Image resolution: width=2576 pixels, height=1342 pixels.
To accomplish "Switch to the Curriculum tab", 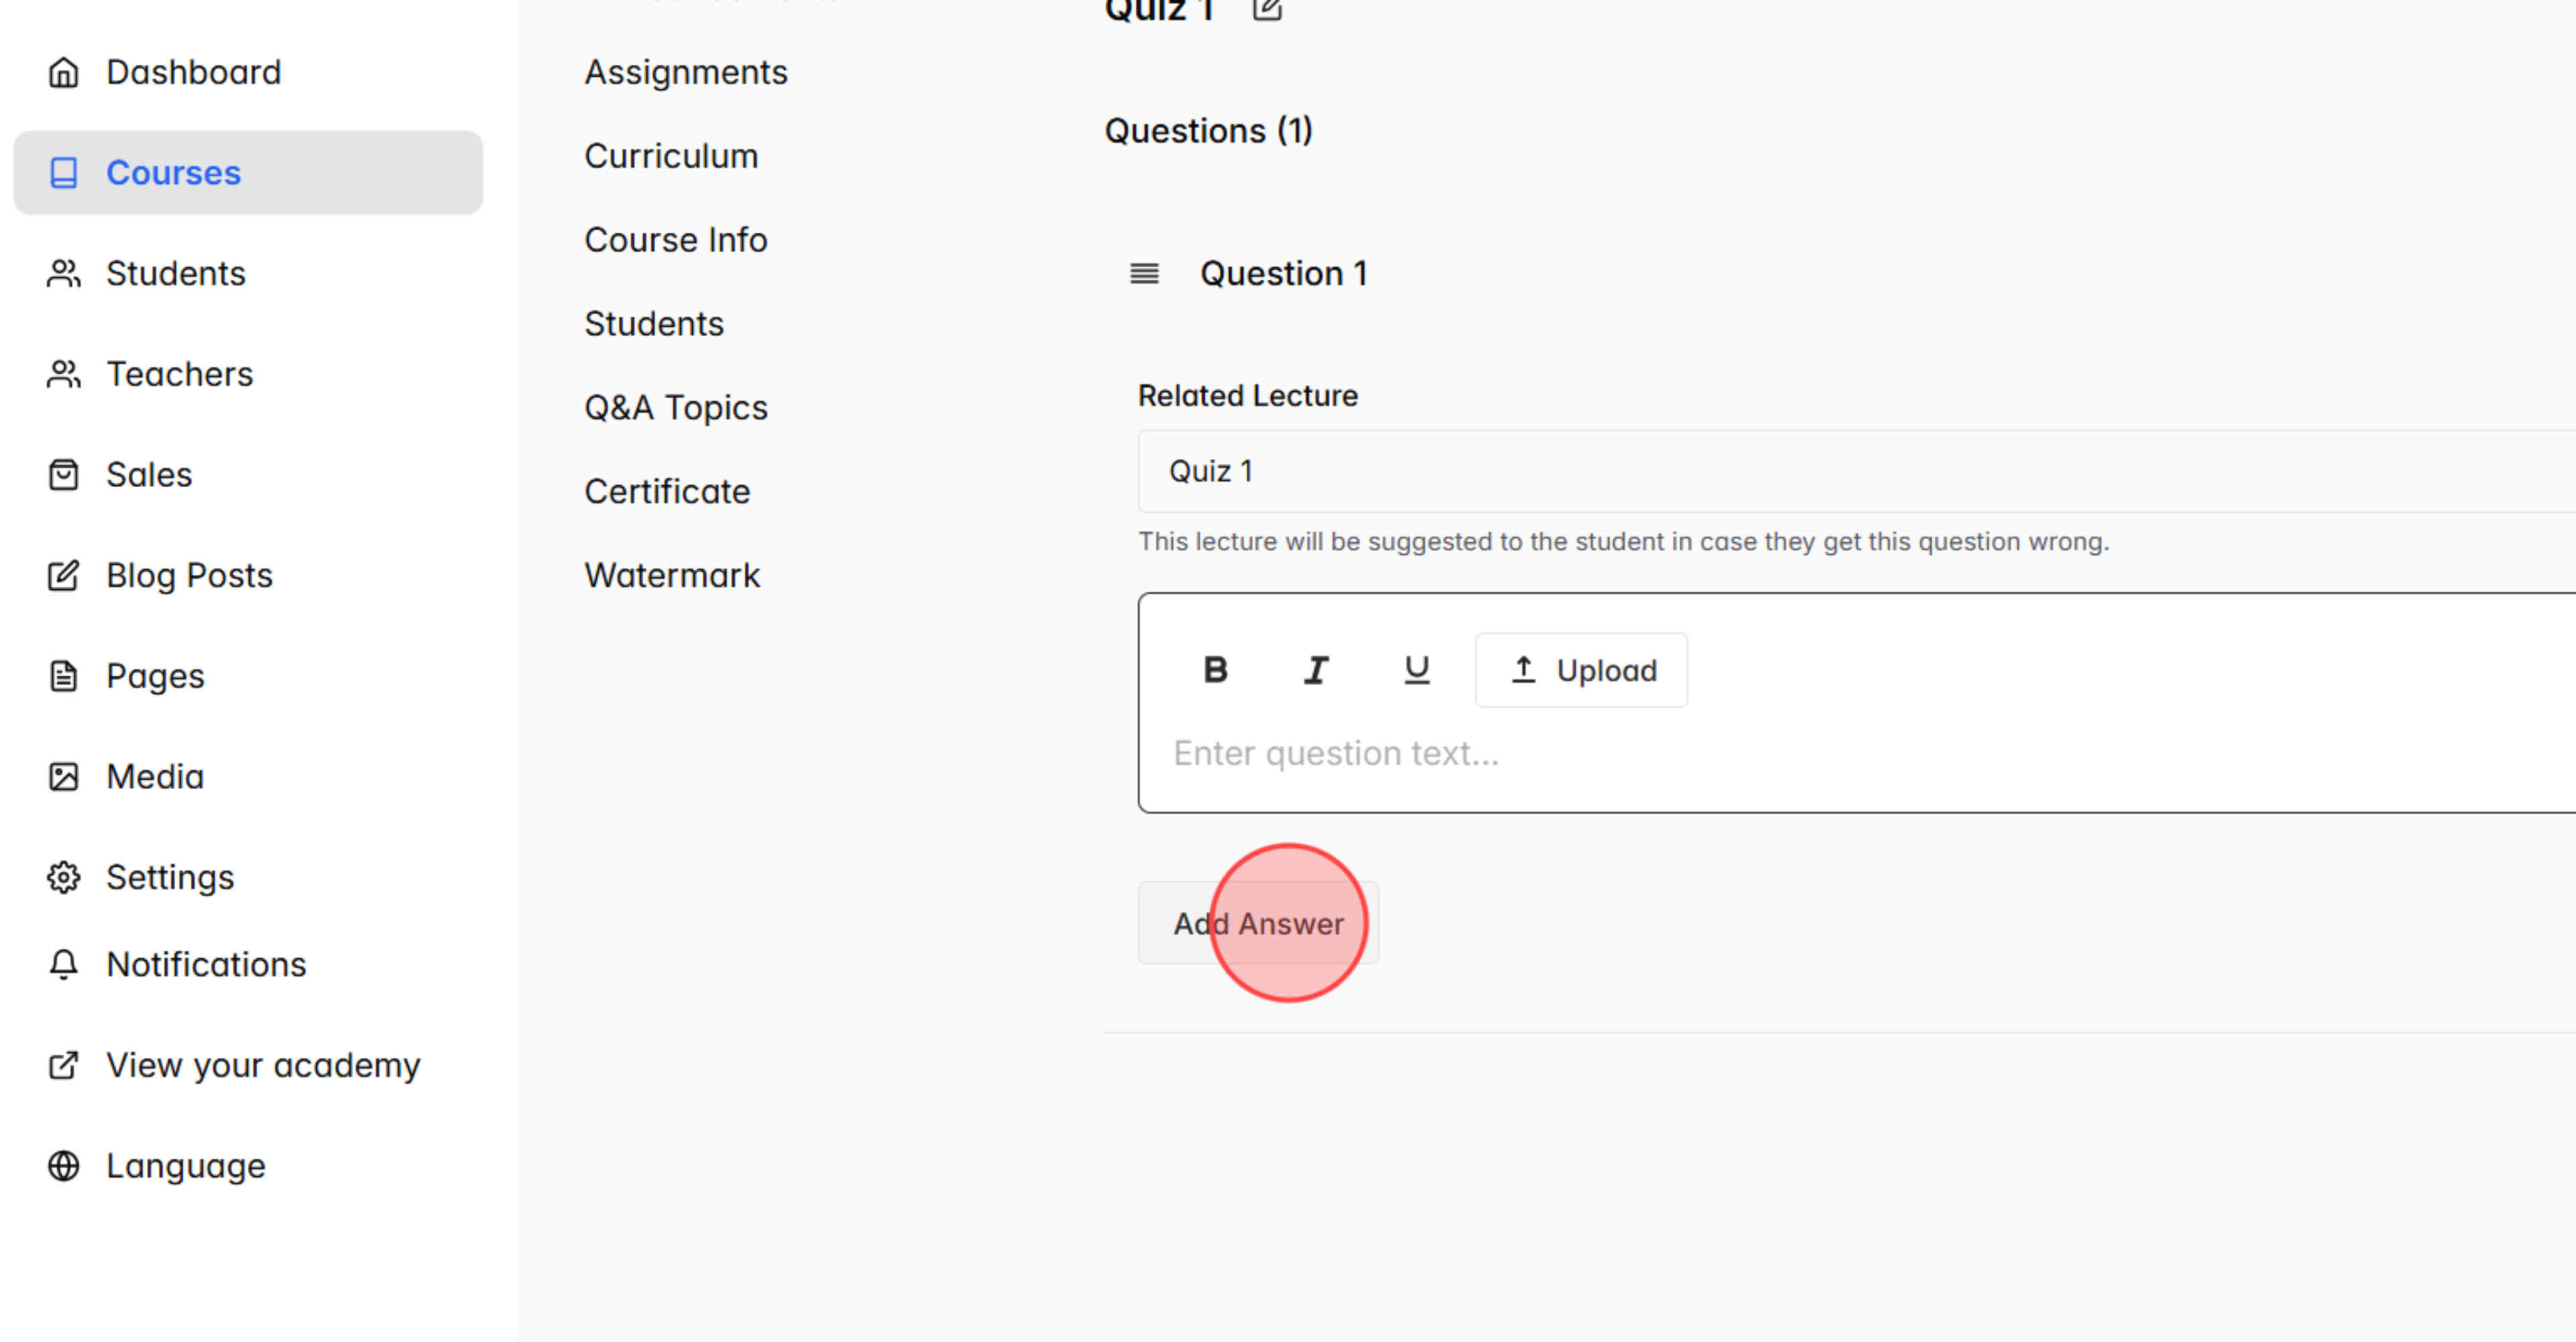I will coord(671,156).
